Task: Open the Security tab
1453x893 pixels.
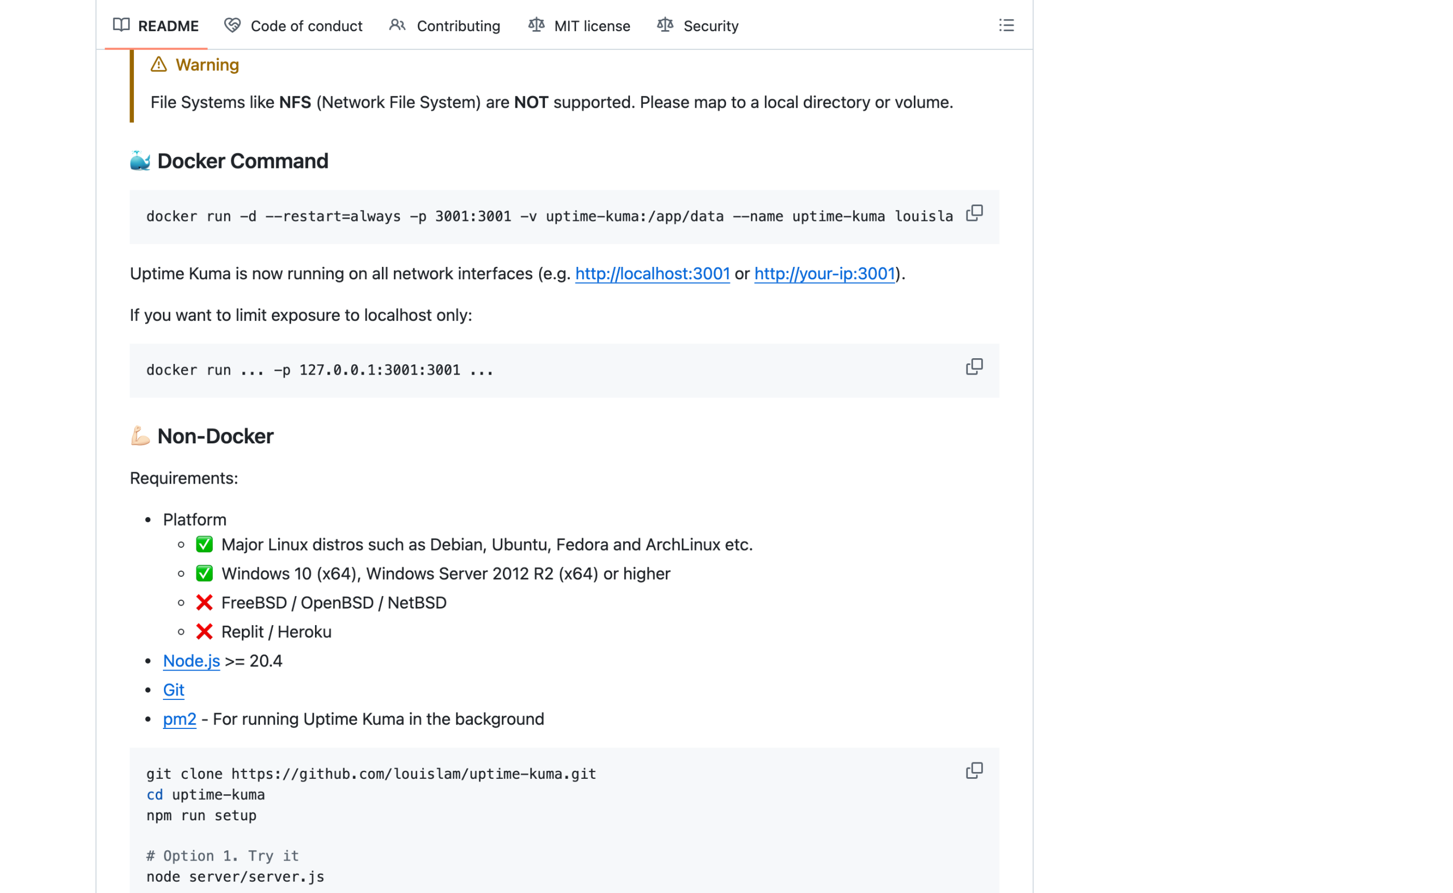Action: pos(698,26)
